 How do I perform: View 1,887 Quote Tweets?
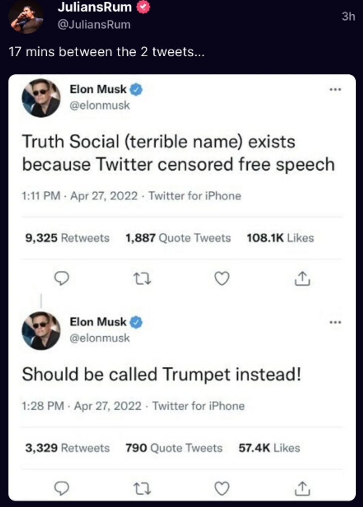click(178, 238)
